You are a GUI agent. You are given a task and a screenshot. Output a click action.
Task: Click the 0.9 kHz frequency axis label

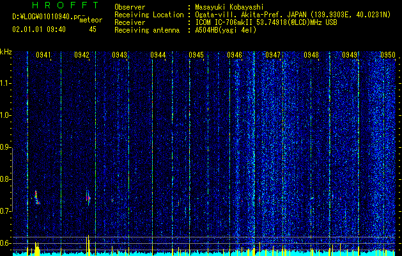5,147
